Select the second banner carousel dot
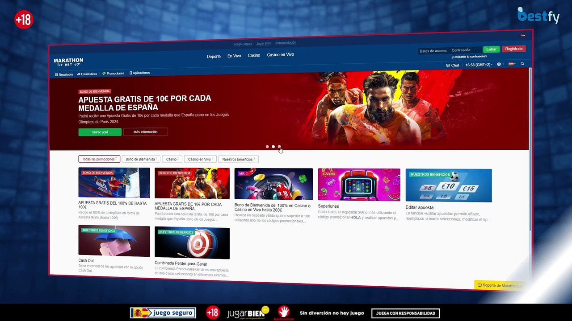572x321 pixels. [273, 147]
